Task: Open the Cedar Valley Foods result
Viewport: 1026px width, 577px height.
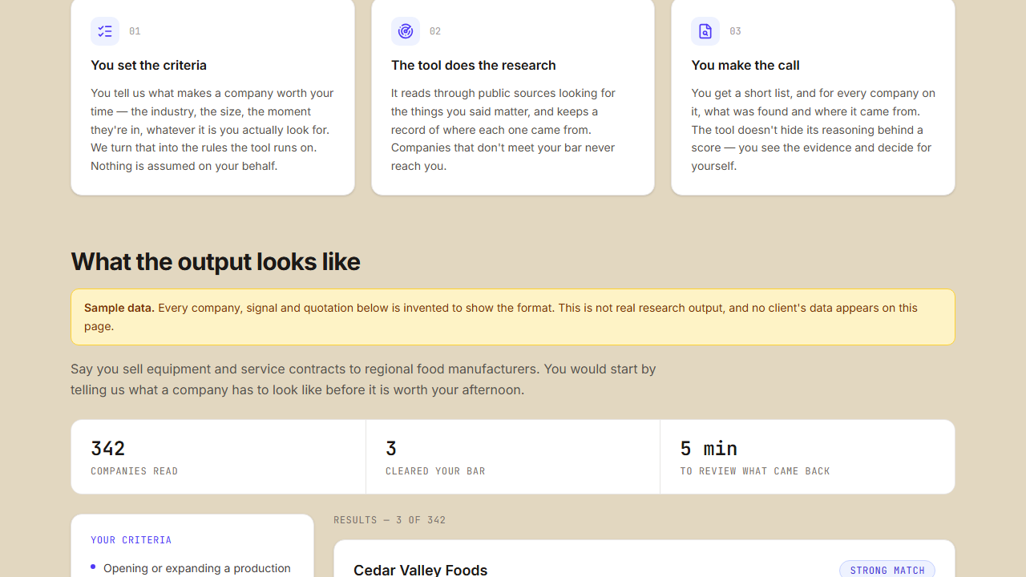Action: 420,569
